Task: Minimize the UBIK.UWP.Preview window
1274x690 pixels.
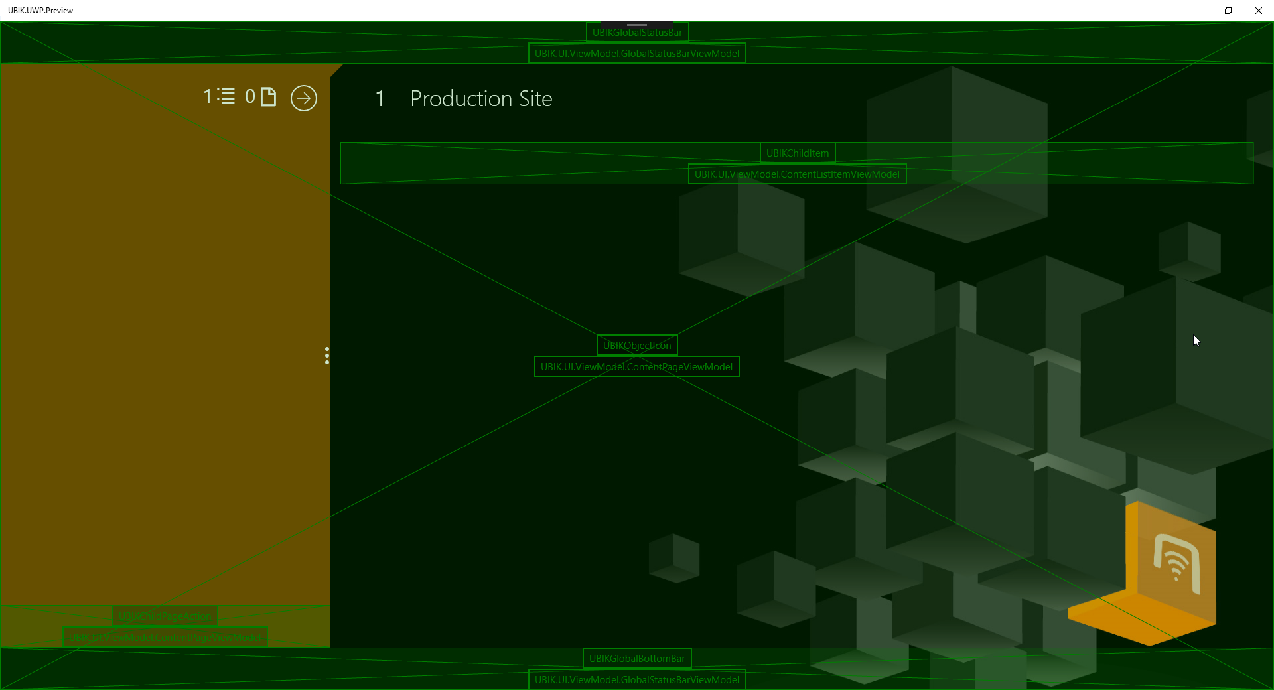Action: (x=1198, y=11)
